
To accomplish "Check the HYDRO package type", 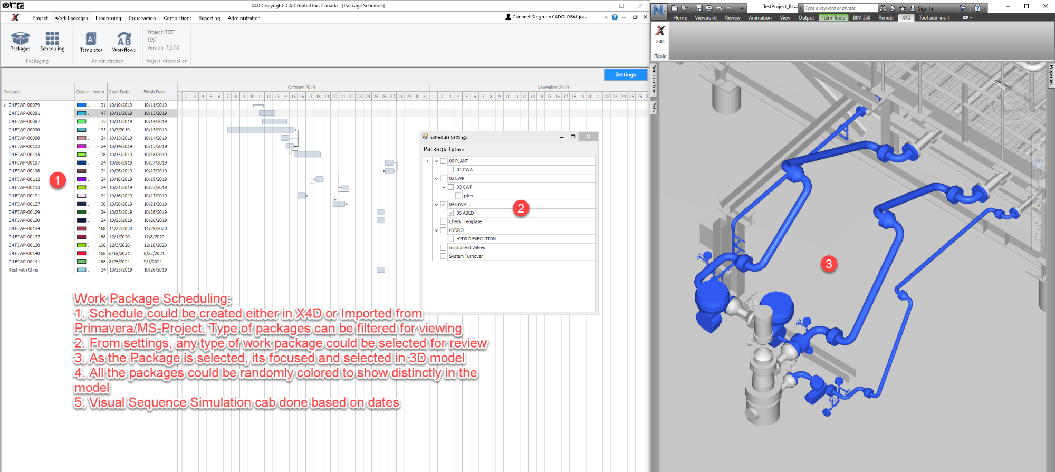I will click(x=444, y=230).
